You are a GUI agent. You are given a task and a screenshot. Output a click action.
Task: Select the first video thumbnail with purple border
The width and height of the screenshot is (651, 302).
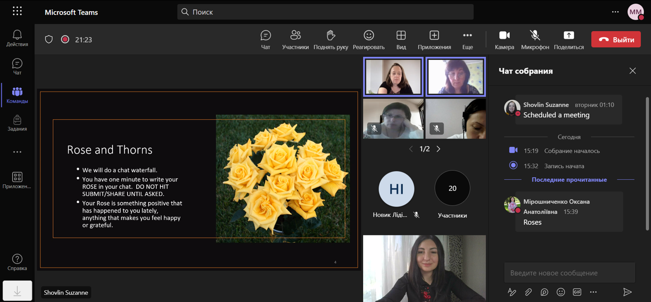tap(393, 77)
